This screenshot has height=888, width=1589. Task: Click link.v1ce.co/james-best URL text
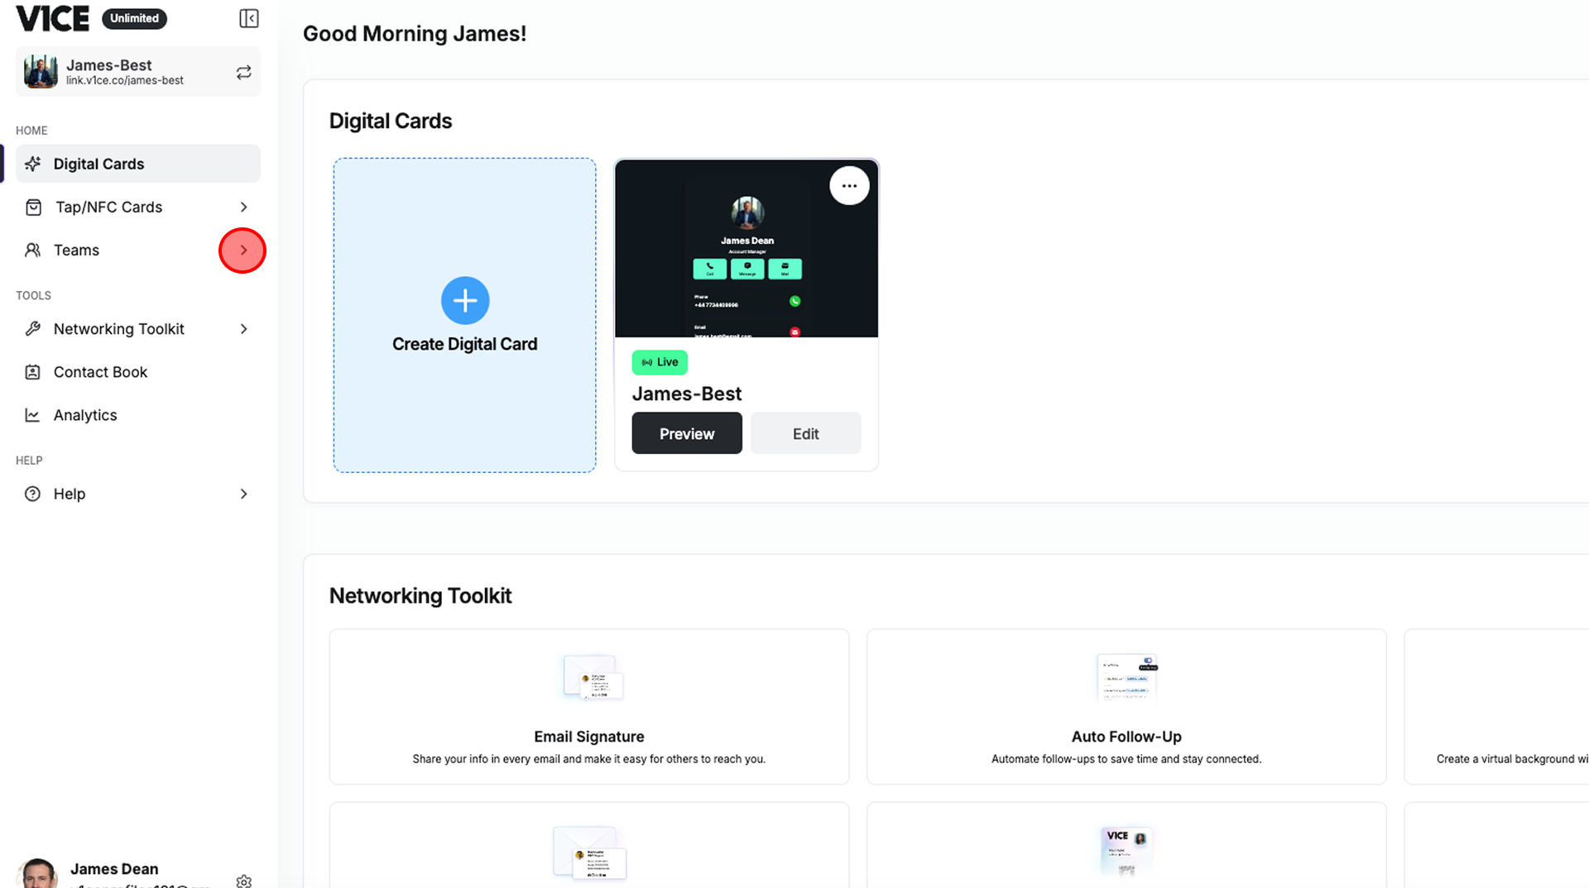(125, 81)
